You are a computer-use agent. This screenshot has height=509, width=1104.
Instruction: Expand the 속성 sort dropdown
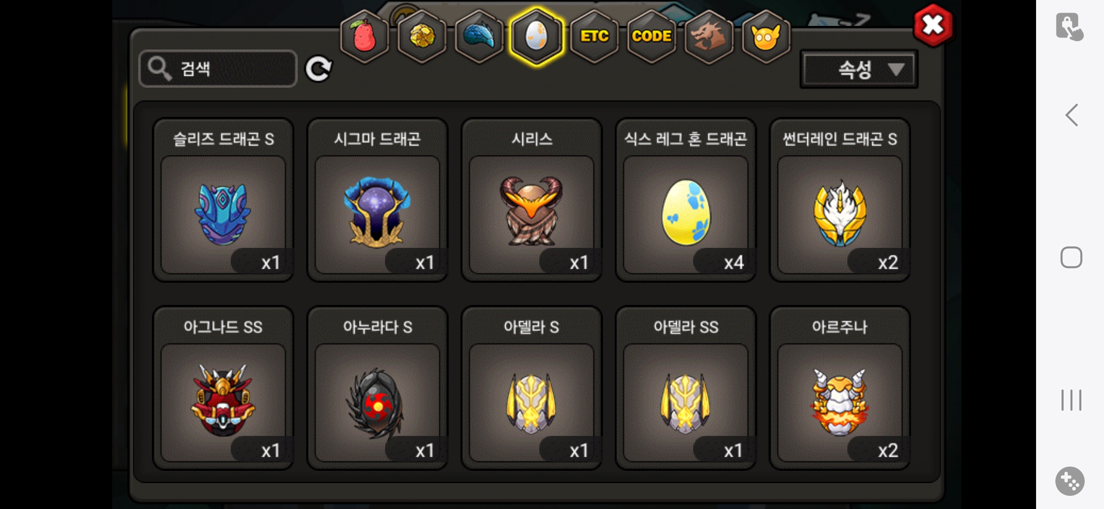click(859, 69)
